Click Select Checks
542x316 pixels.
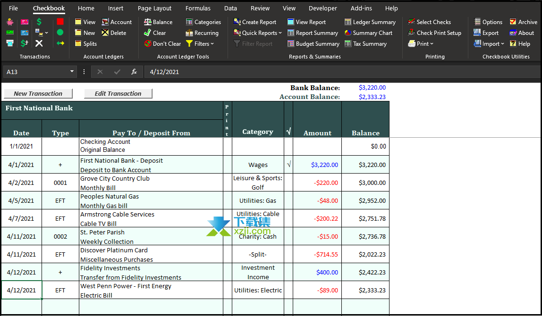click(x=429, y=22)
